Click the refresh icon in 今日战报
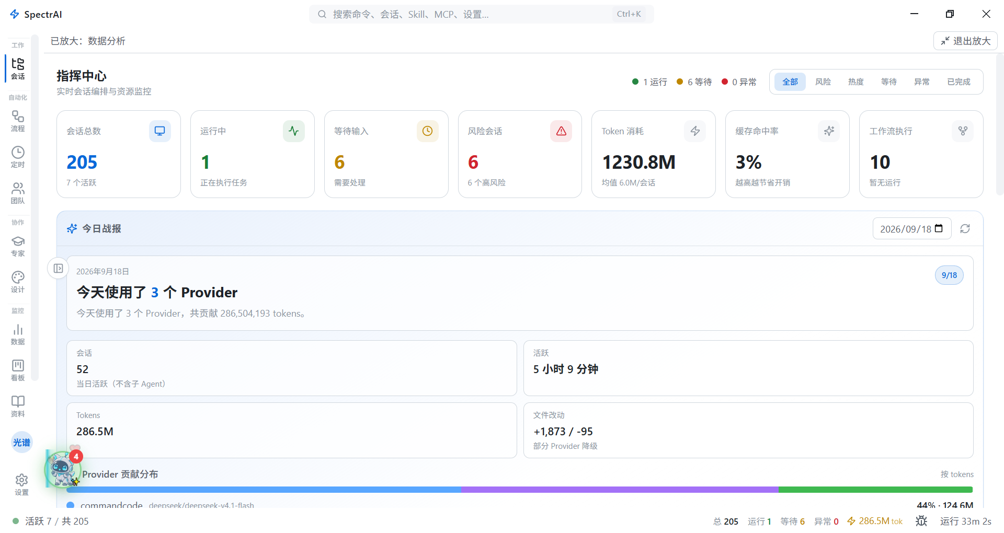This screenshot has height=533, width=1004. (x=965, y=229)
